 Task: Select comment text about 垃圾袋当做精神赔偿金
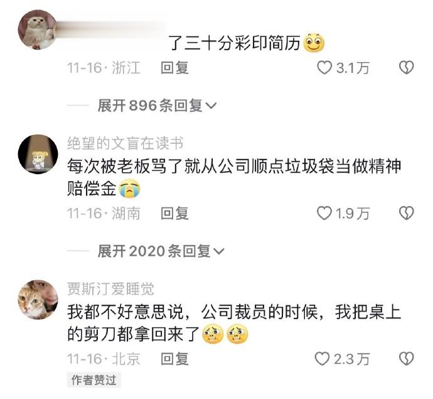(233, 177)
